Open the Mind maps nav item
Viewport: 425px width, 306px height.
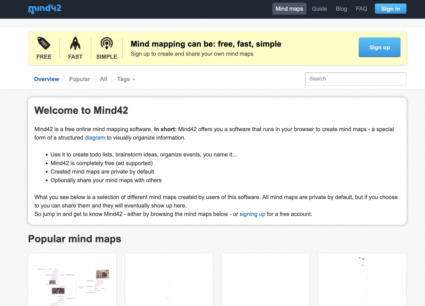click(x=289, y=9)
